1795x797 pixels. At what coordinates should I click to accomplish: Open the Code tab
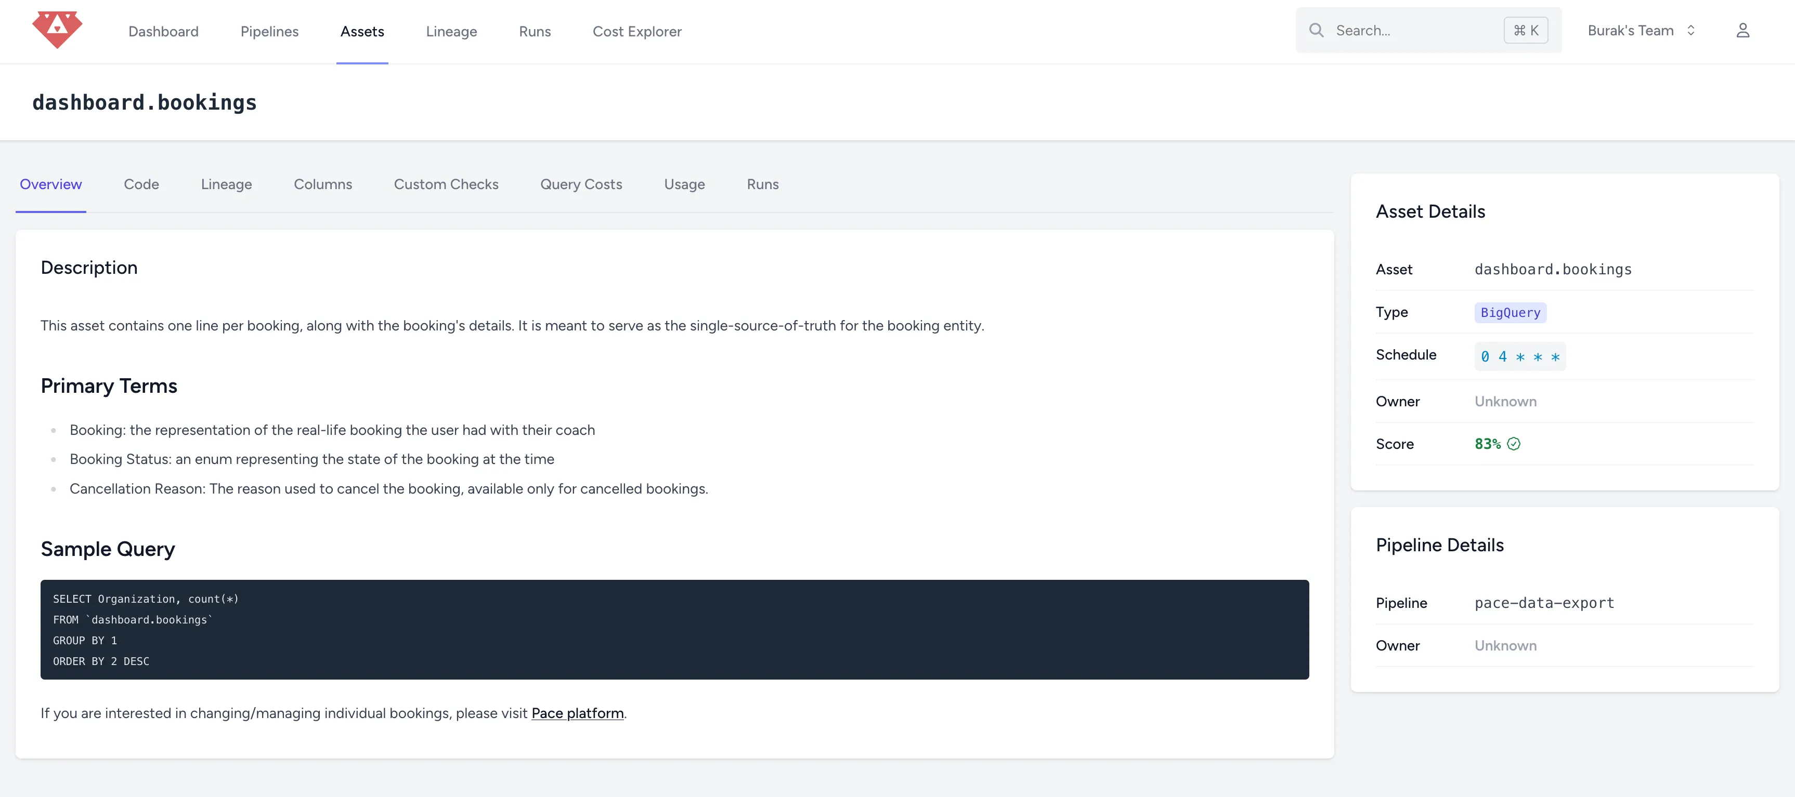pos(141,184)
